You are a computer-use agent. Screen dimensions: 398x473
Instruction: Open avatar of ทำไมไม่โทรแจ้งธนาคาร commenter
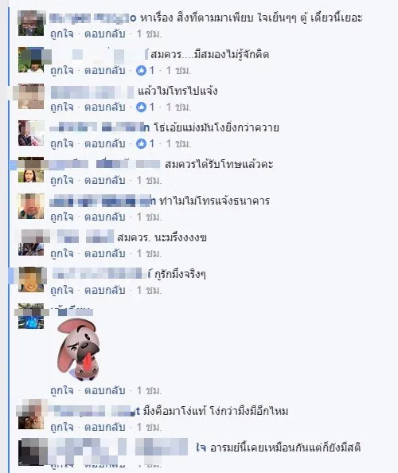click(x=31, y=206)
